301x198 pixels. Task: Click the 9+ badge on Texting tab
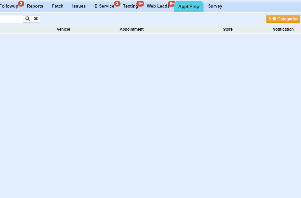(140, 4)
